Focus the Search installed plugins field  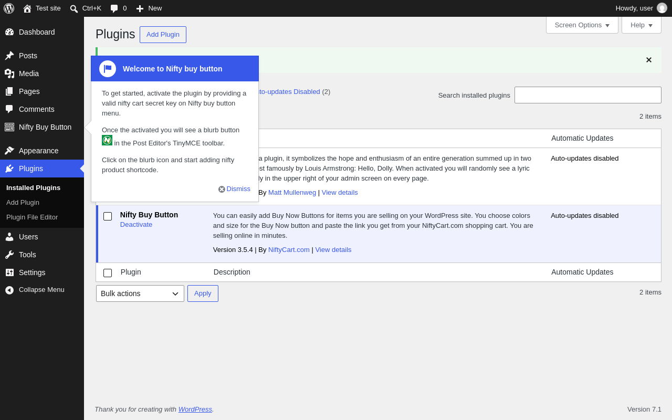[x=588, y=95]
